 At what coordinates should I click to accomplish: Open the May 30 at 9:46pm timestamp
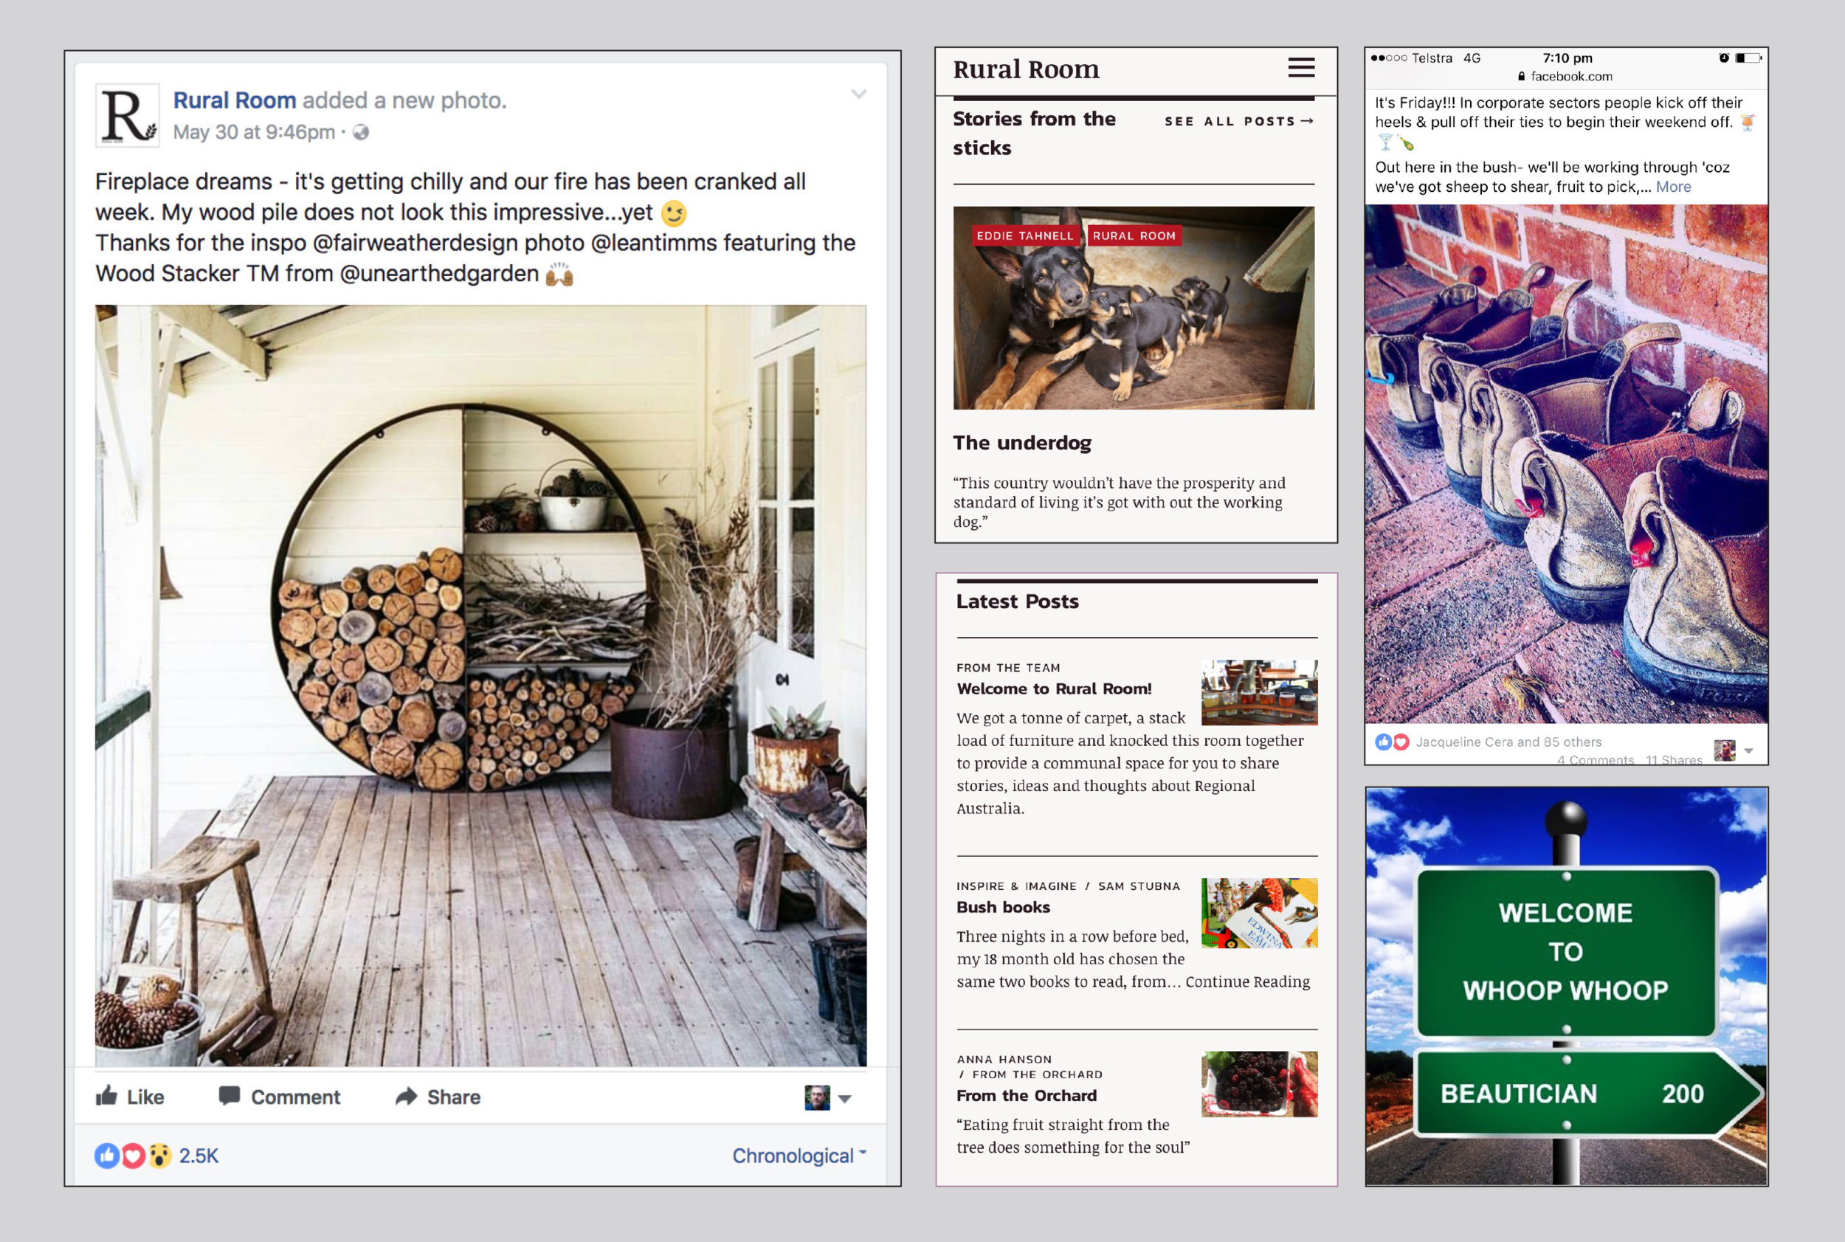255,132
